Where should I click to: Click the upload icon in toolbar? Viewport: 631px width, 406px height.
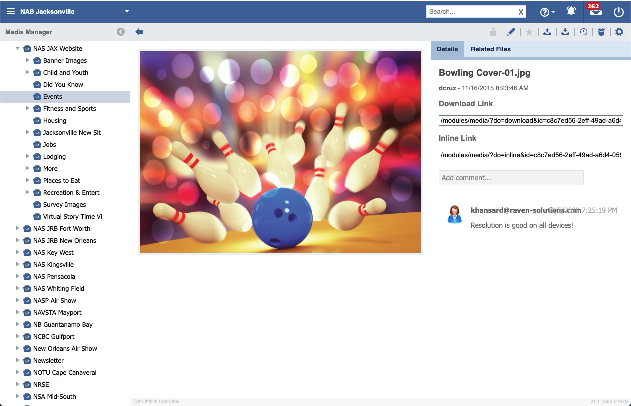coord(547,32)
